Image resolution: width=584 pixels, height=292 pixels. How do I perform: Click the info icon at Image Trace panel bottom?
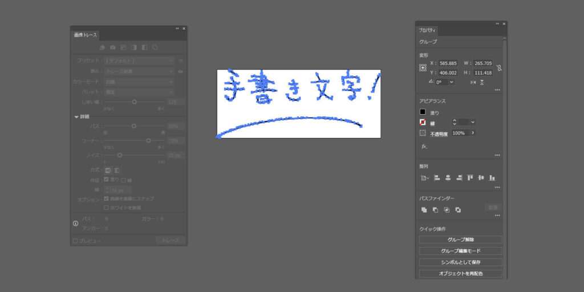[x=76, y=224]
